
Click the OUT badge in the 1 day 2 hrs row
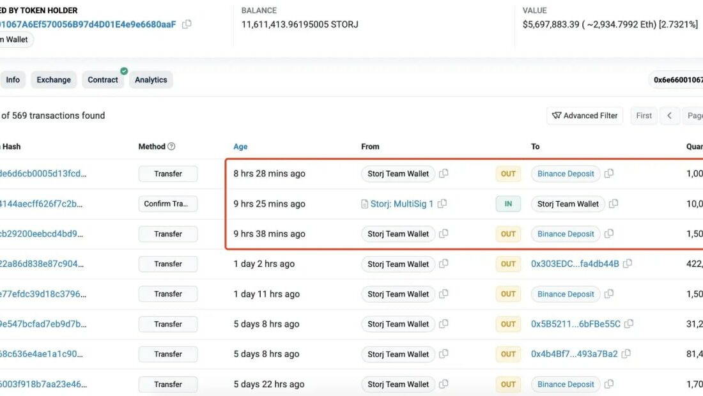coord(508,264)
